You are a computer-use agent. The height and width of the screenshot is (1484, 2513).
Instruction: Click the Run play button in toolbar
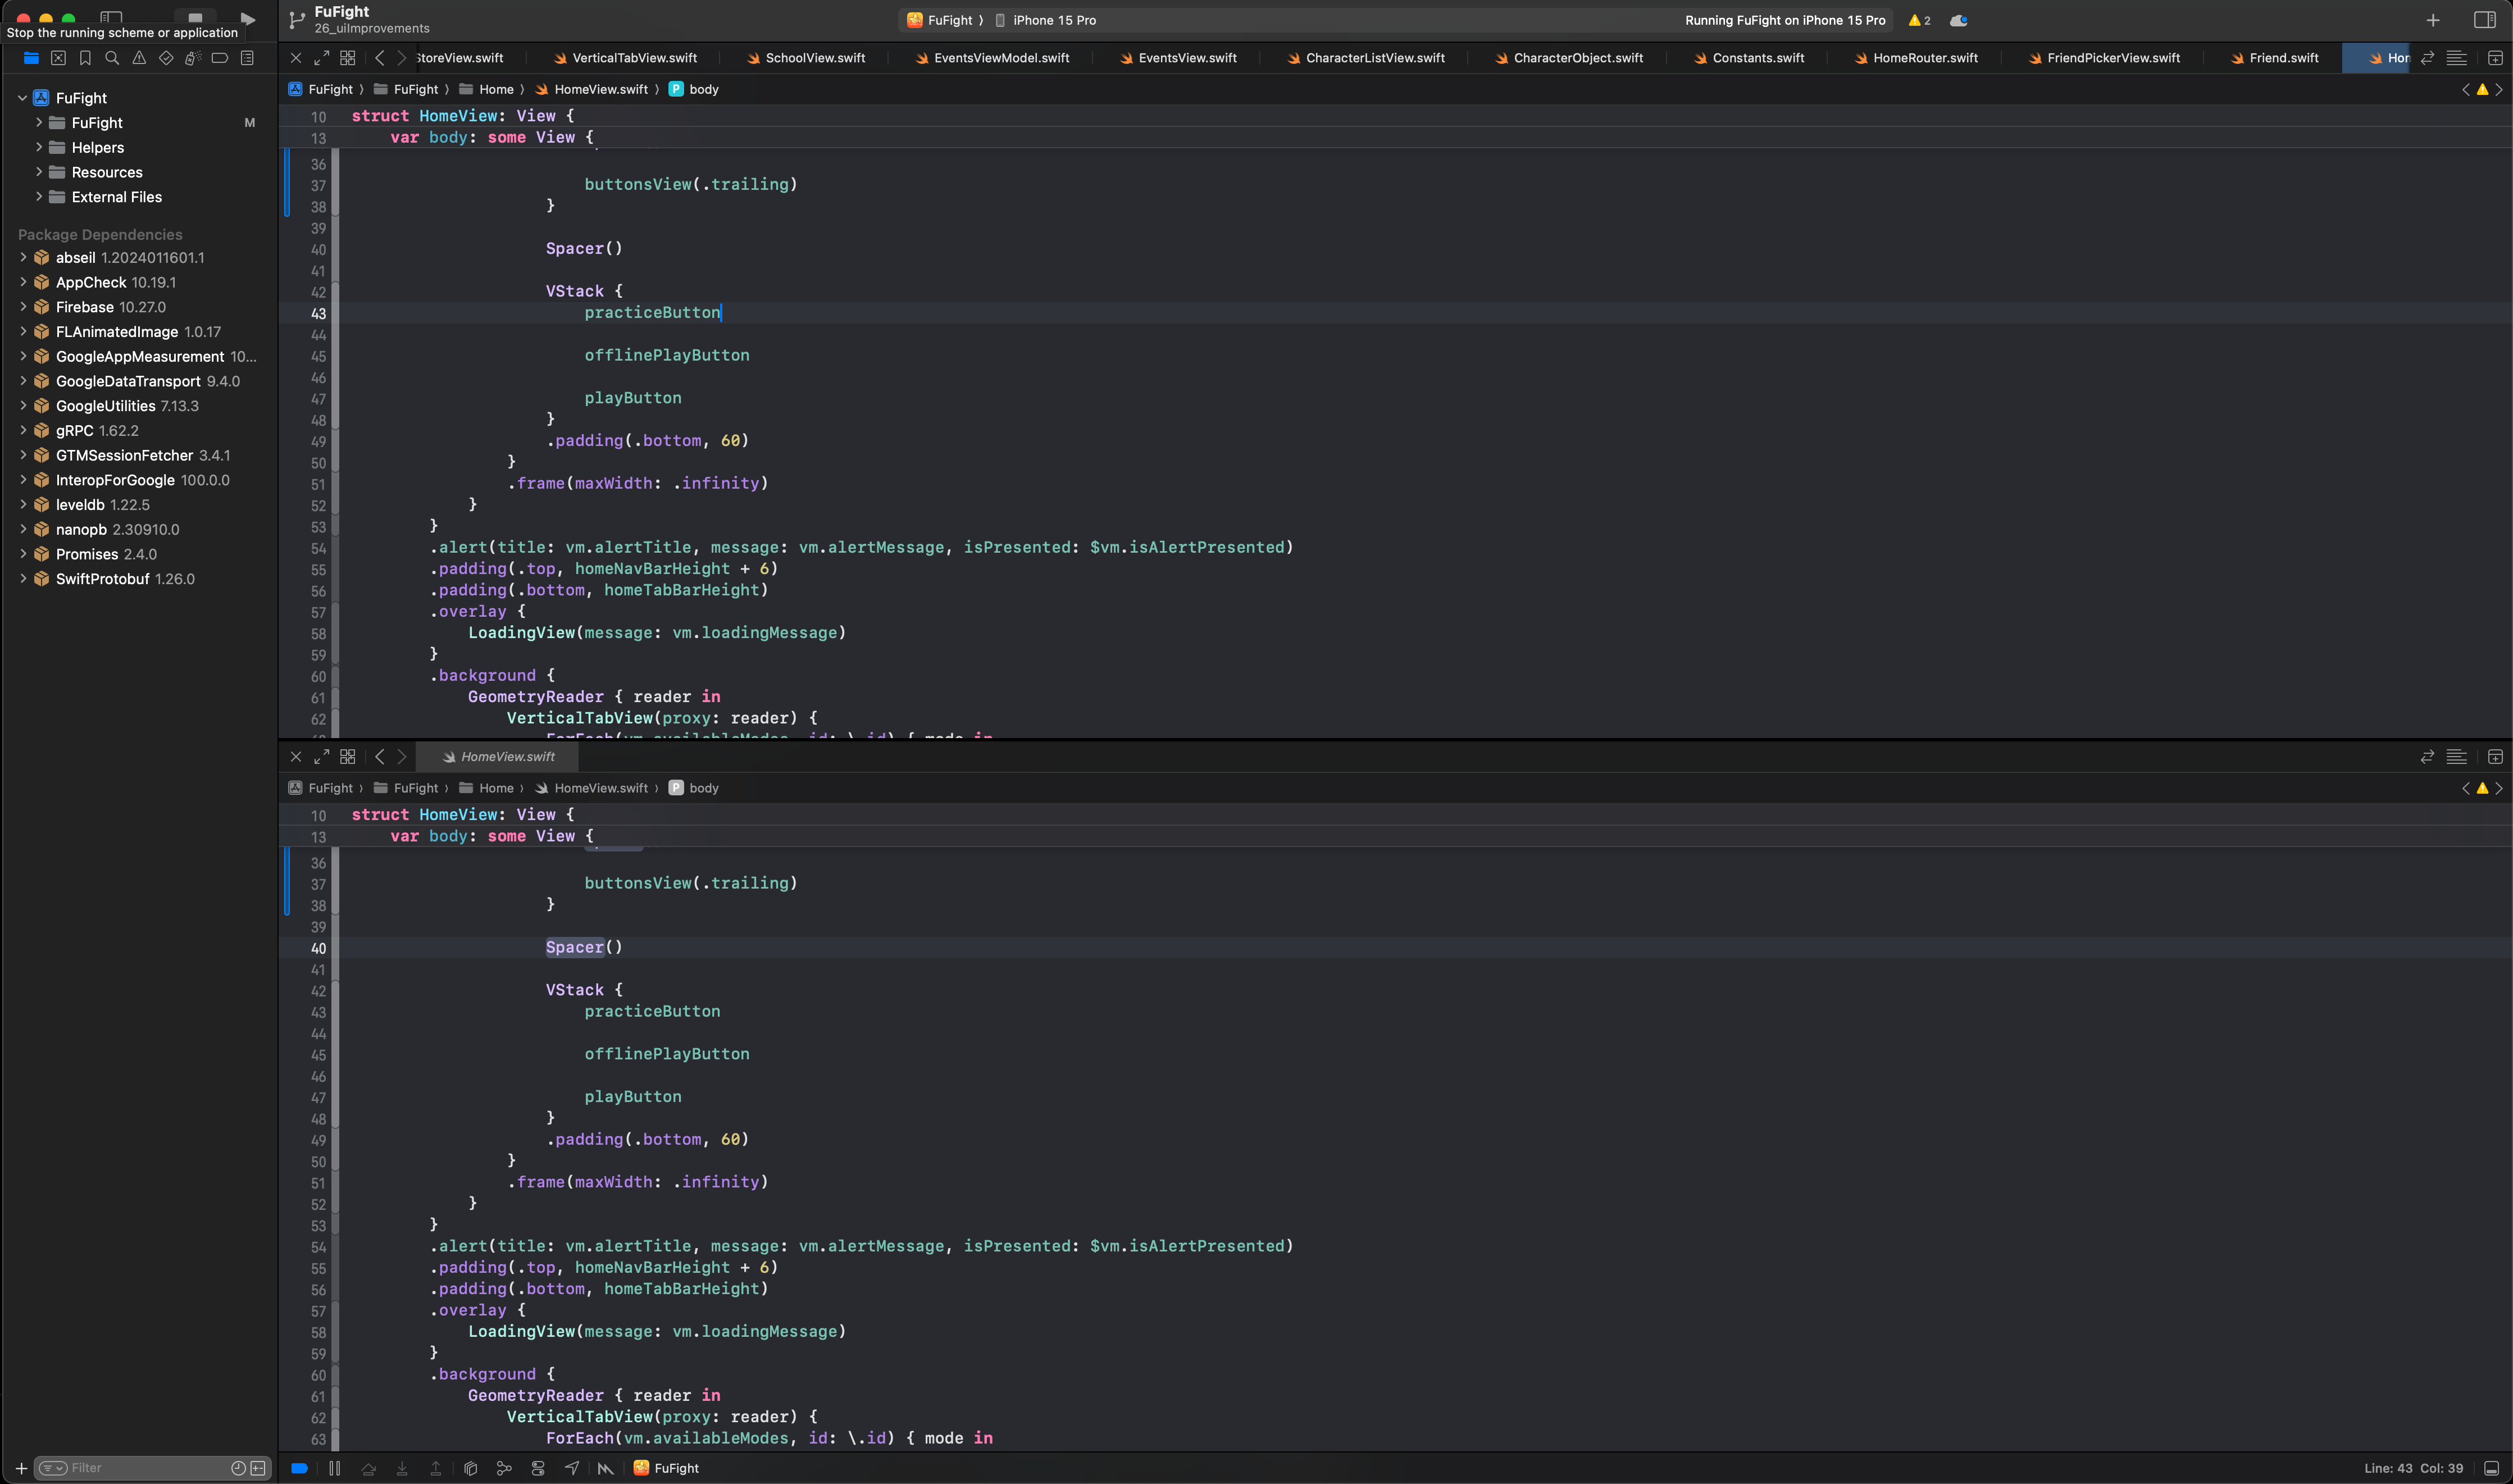pos(248,19)
